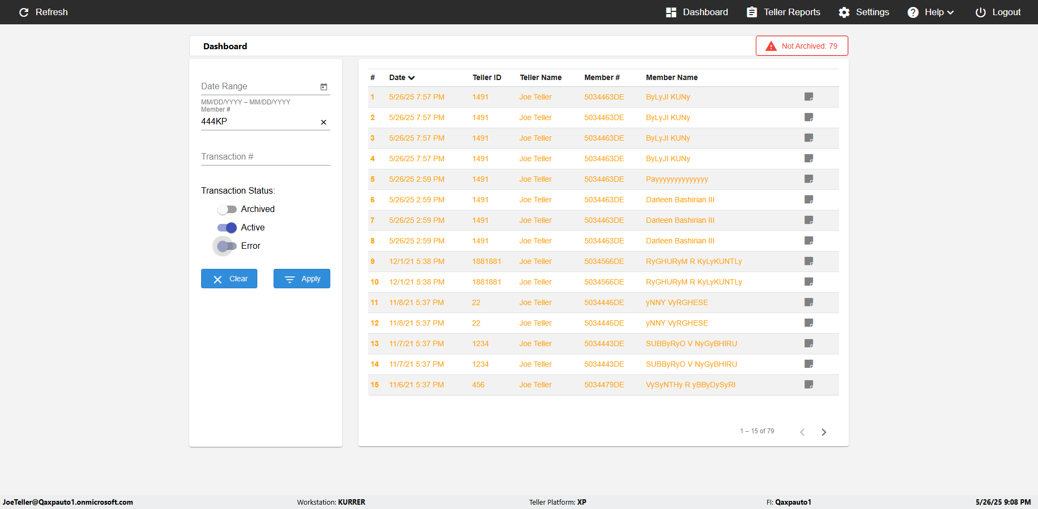This screenshot has height=509, width=1038.
Task: Click the 1 – 15 of 79 pagination label
Action: [757, 431]
